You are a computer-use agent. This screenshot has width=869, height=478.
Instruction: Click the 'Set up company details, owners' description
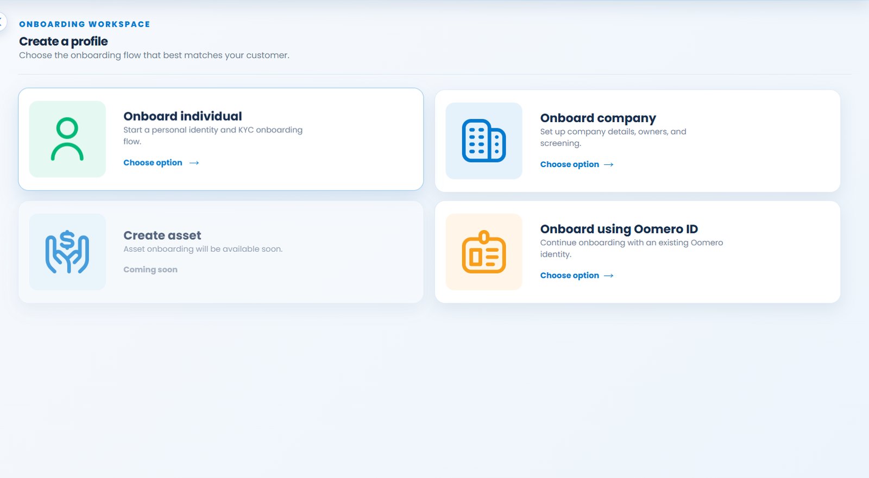point(613,137)
